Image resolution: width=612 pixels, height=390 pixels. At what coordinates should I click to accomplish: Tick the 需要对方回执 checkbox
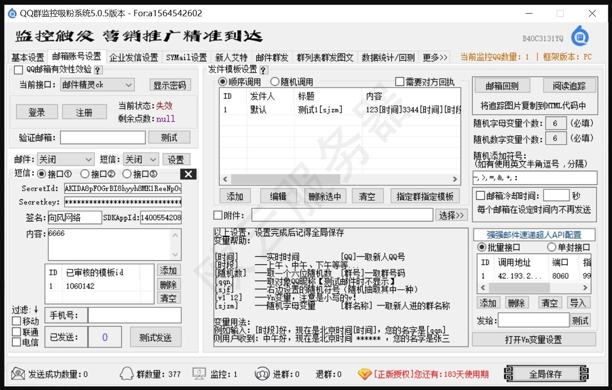399,82
